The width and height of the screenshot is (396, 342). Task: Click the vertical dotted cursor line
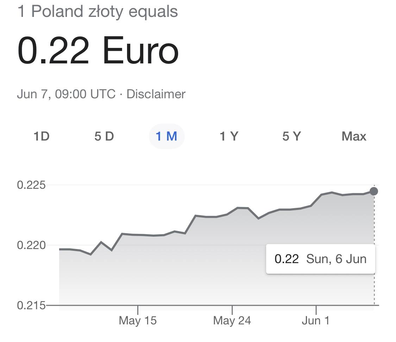coord(374,245)
